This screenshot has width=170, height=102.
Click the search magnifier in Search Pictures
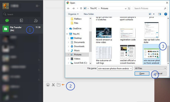point(165,8)
